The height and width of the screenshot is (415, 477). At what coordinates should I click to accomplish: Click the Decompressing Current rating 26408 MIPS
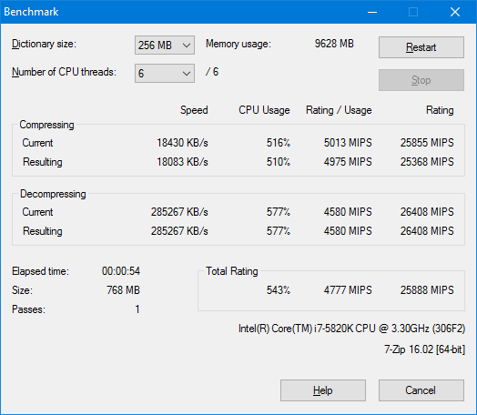427,212
